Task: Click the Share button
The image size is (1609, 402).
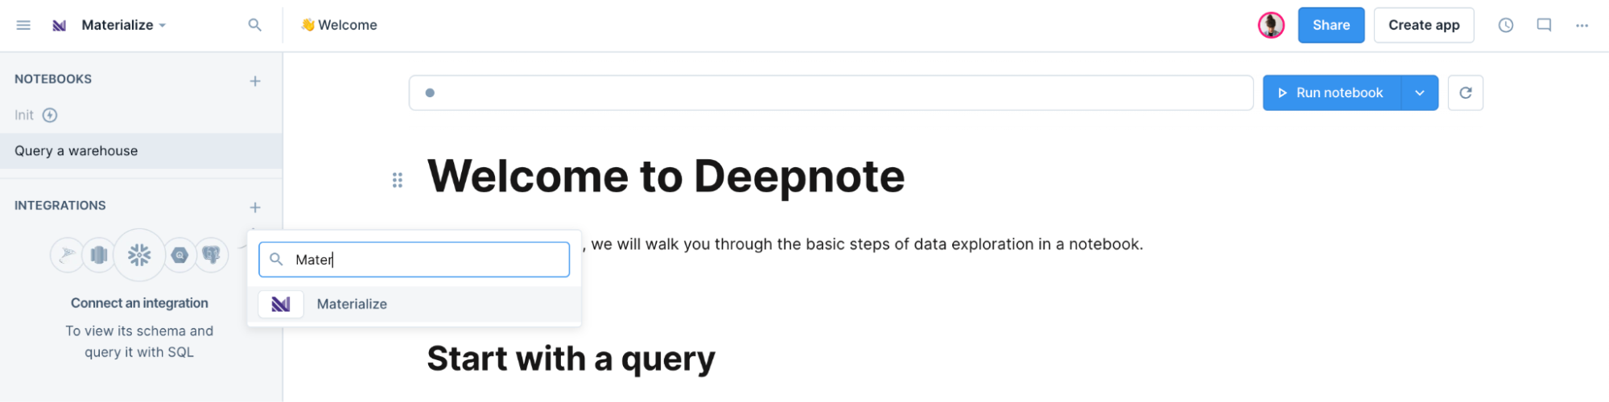Action: click(1331, 25)
